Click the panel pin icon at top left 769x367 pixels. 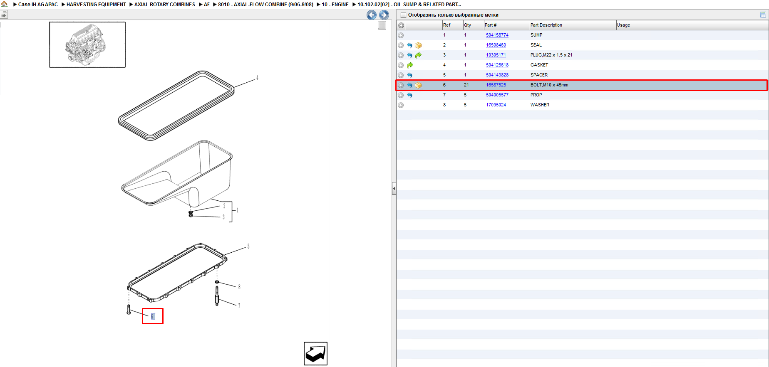[4, 15]
